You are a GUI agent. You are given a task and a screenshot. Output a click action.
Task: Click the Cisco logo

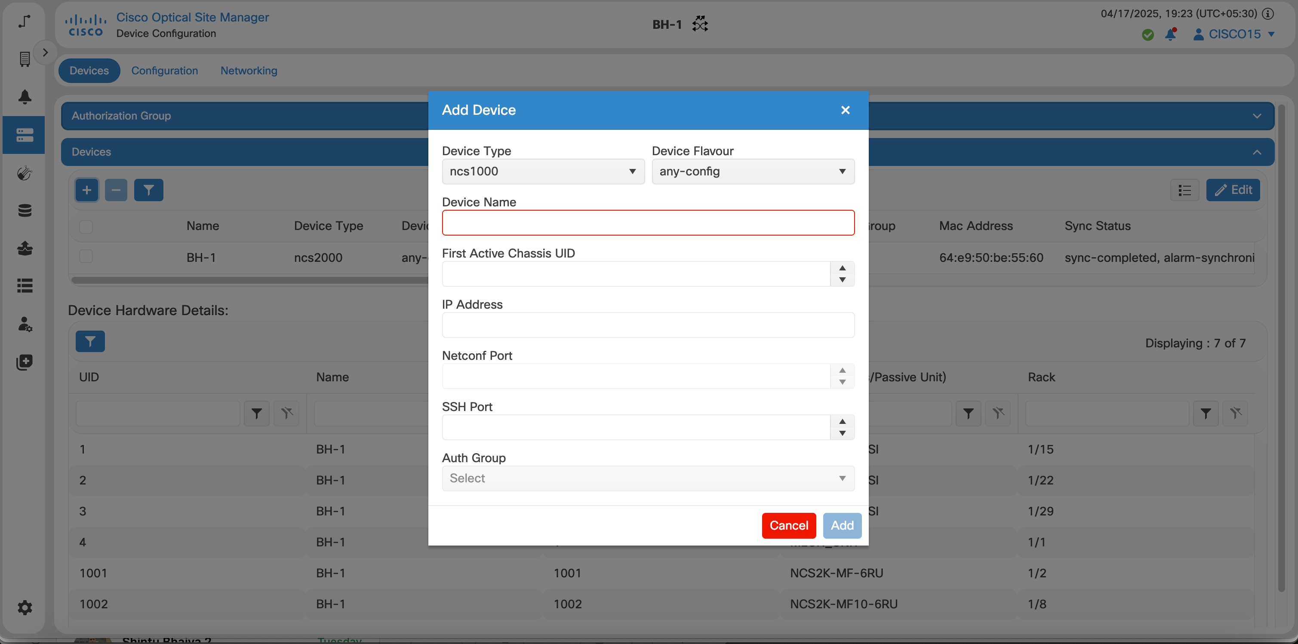pyautogui.click(x=85, y=25)
